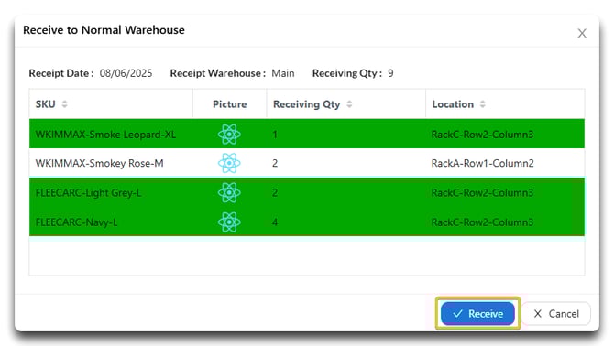Open picture icon for FLEECARC-Light Grey-L
The width and height of the screenshot is (614, 346).
pos(229,193)
